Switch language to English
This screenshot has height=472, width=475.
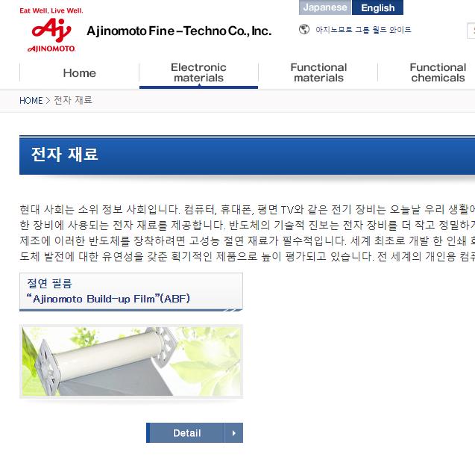[377, 7]
